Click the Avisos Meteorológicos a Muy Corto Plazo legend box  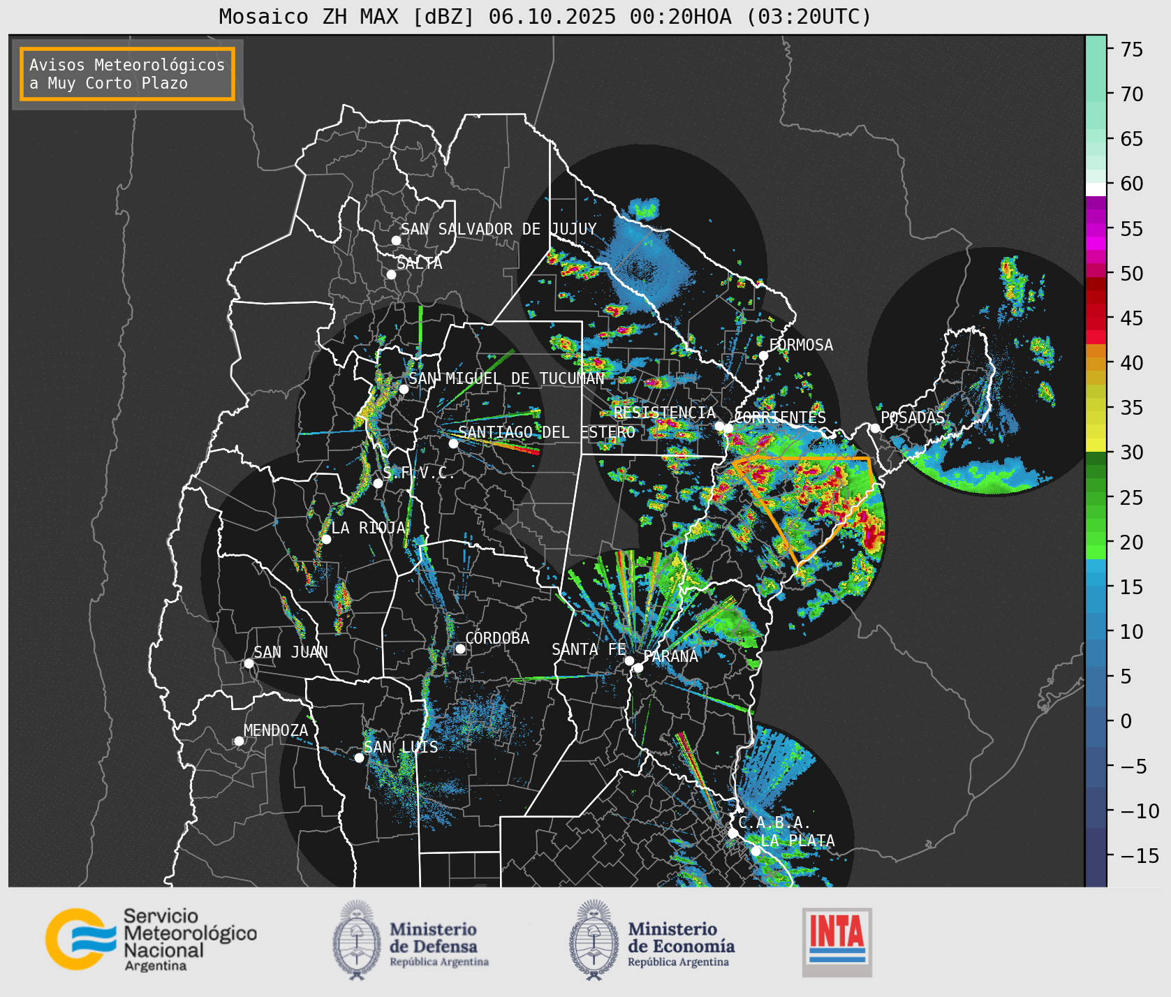point(127,74)
